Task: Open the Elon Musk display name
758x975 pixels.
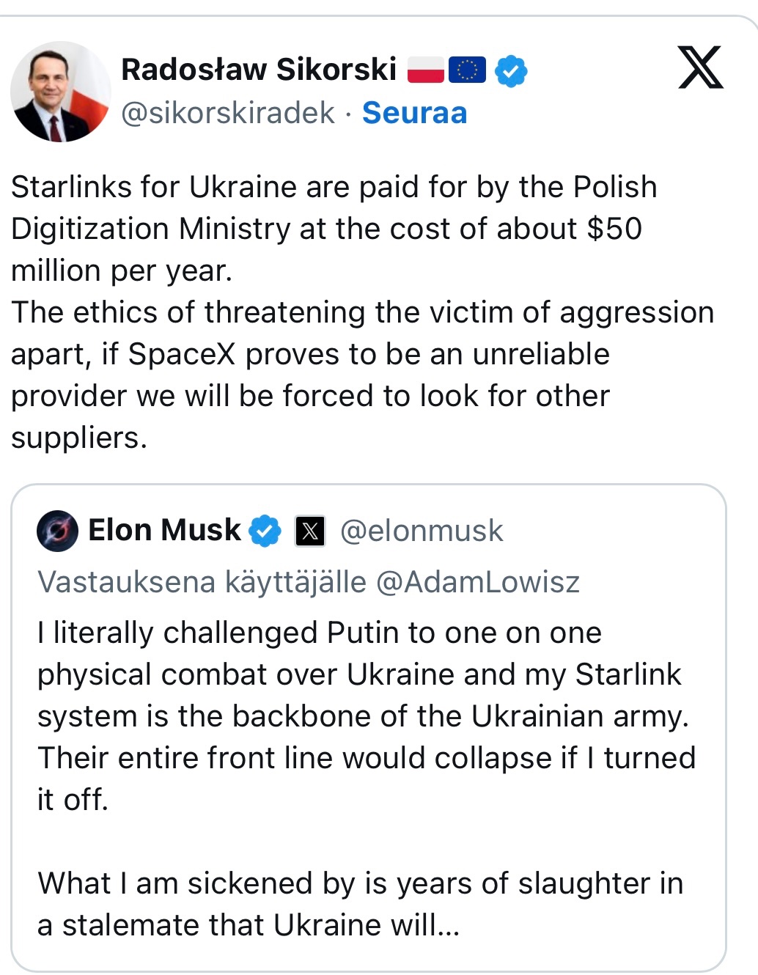Action: coord(164,530)
